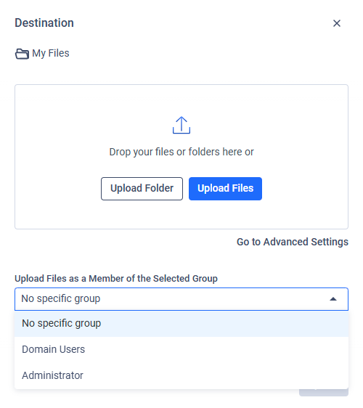Click the blank area above the upload arrow
Screen dimensions: 363x408
click(x=181, y=100)
